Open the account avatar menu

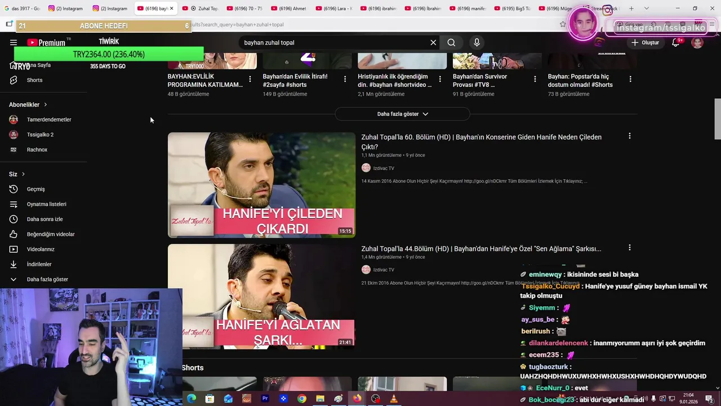(697, 42)
